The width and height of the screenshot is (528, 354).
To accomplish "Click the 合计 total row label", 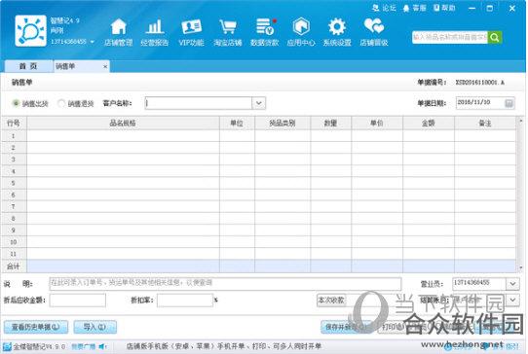I will pos(14,266).
